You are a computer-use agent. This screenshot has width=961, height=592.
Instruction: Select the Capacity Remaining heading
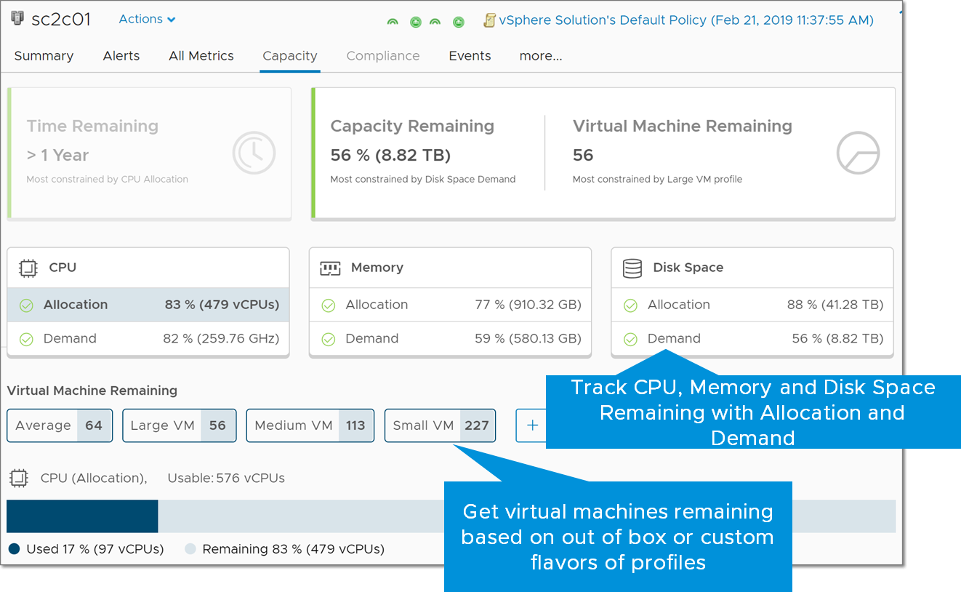(412, 126)
